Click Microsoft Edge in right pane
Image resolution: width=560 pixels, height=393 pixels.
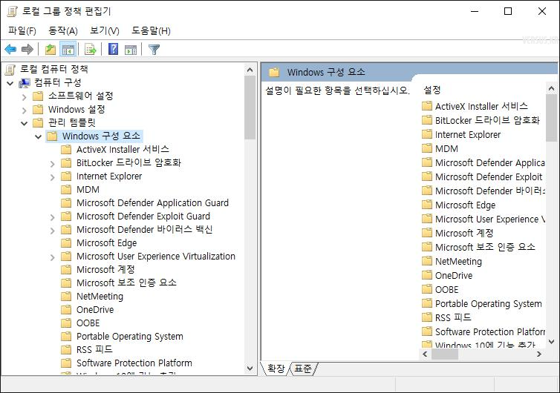point(465,205)
